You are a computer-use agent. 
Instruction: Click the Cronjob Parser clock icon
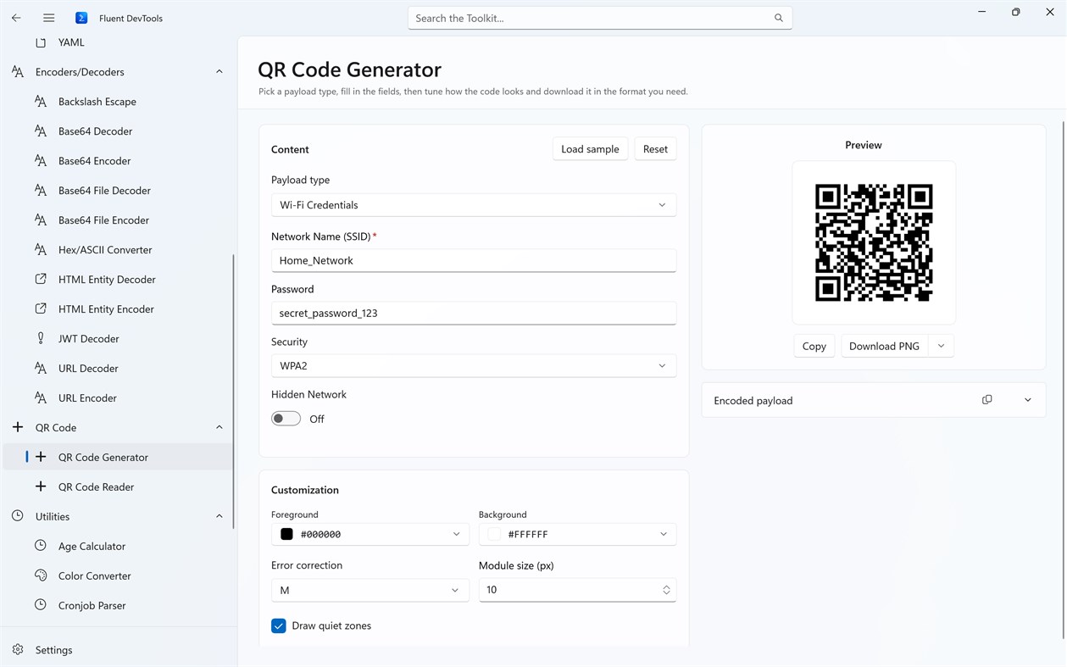tap(40, 605)
